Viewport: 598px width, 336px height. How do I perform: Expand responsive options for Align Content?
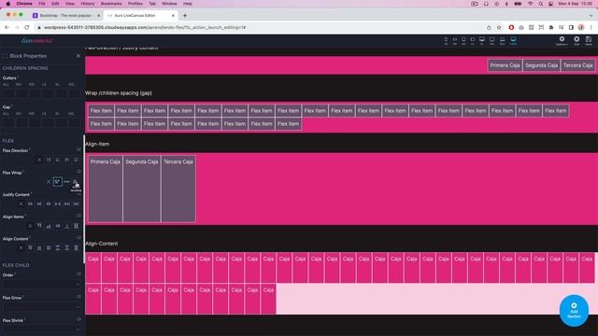click(x=78, y=237)
